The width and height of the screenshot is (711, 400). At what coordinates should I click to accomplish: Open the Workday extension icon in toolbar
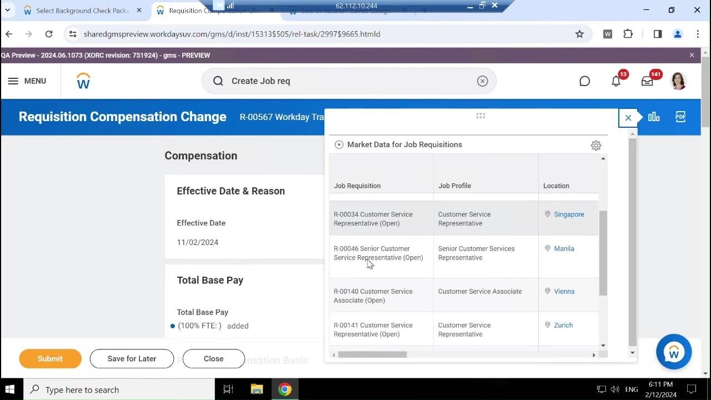click(x=608, y=34)
